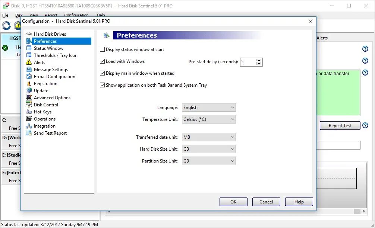375x228 pixels.
Task: Click the Send Test Report icon
Action: pyautogui.click(x=29, y=133)
